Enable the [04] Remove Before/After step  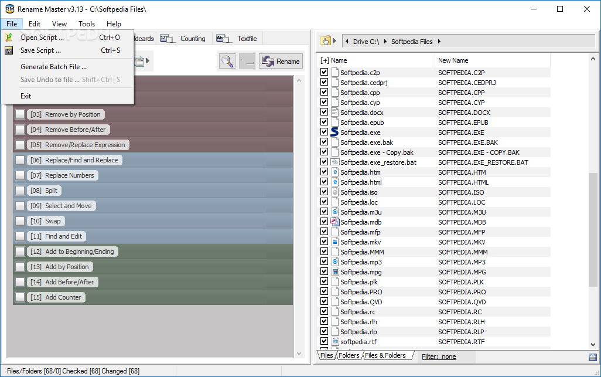click(x=20, y=130)
